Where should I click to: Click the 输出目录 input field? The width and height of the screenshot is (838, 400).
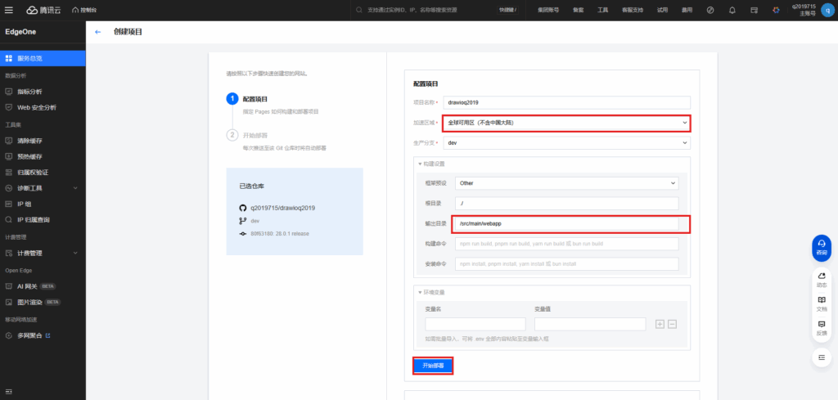(566, 223)
